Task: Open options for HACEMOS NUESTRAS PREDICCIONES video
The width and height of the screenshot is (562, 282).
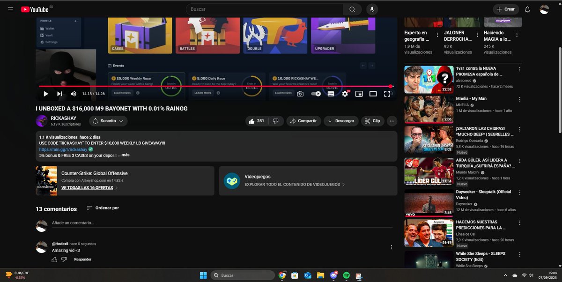Action: pos(519,222)
